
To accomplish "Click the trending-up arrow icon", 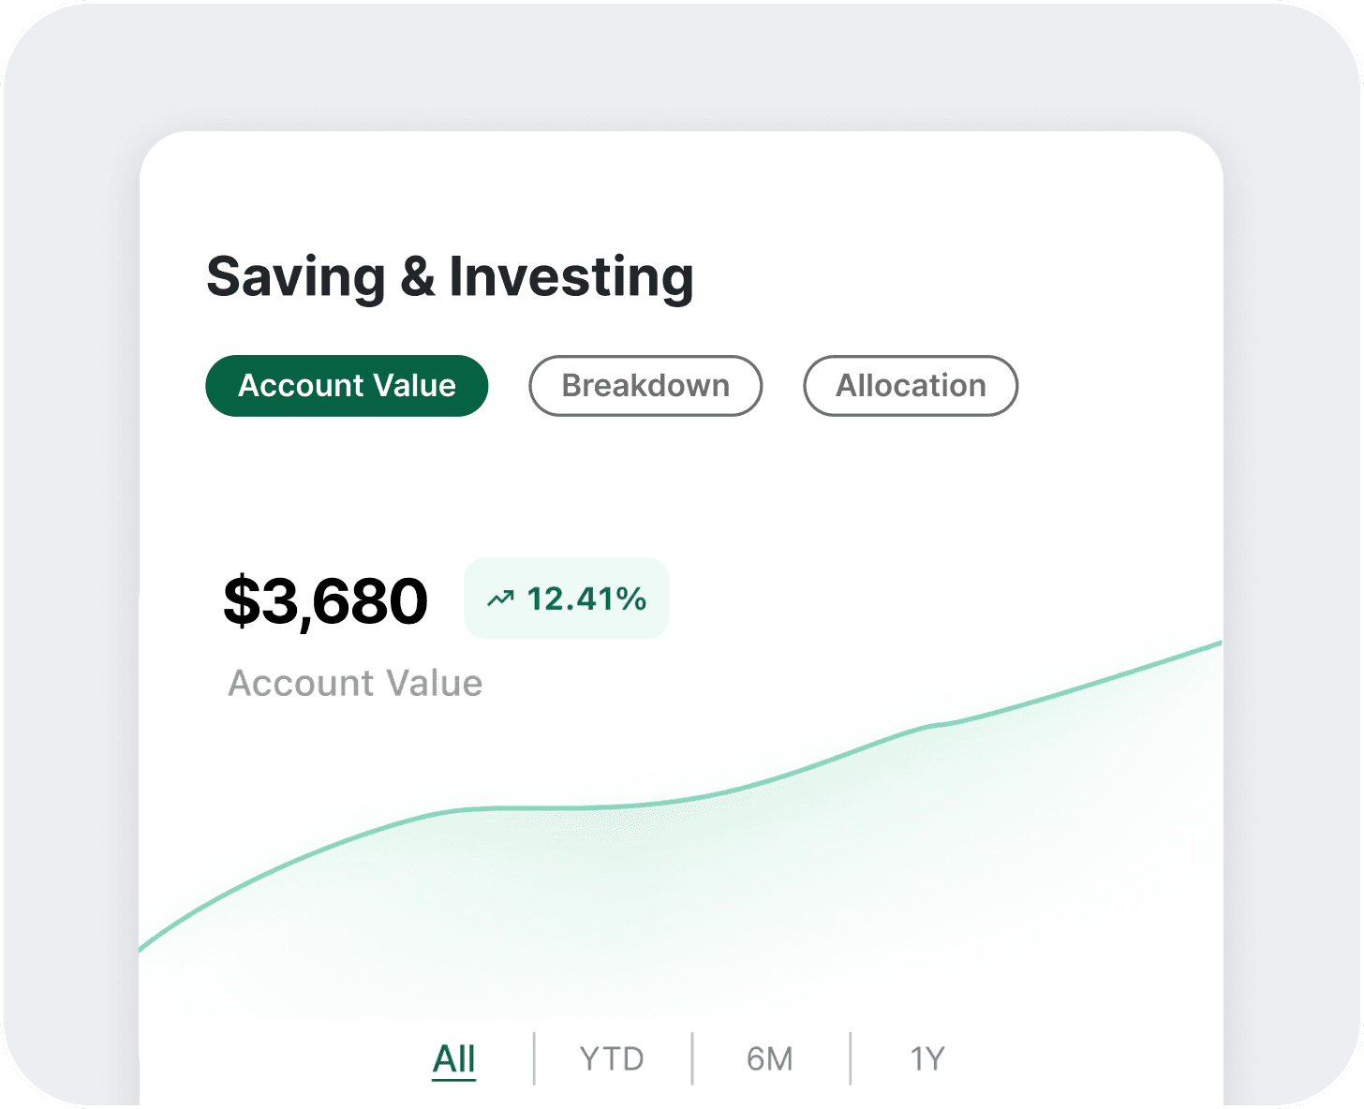I will pyautogui.click(x=500, y=599).
